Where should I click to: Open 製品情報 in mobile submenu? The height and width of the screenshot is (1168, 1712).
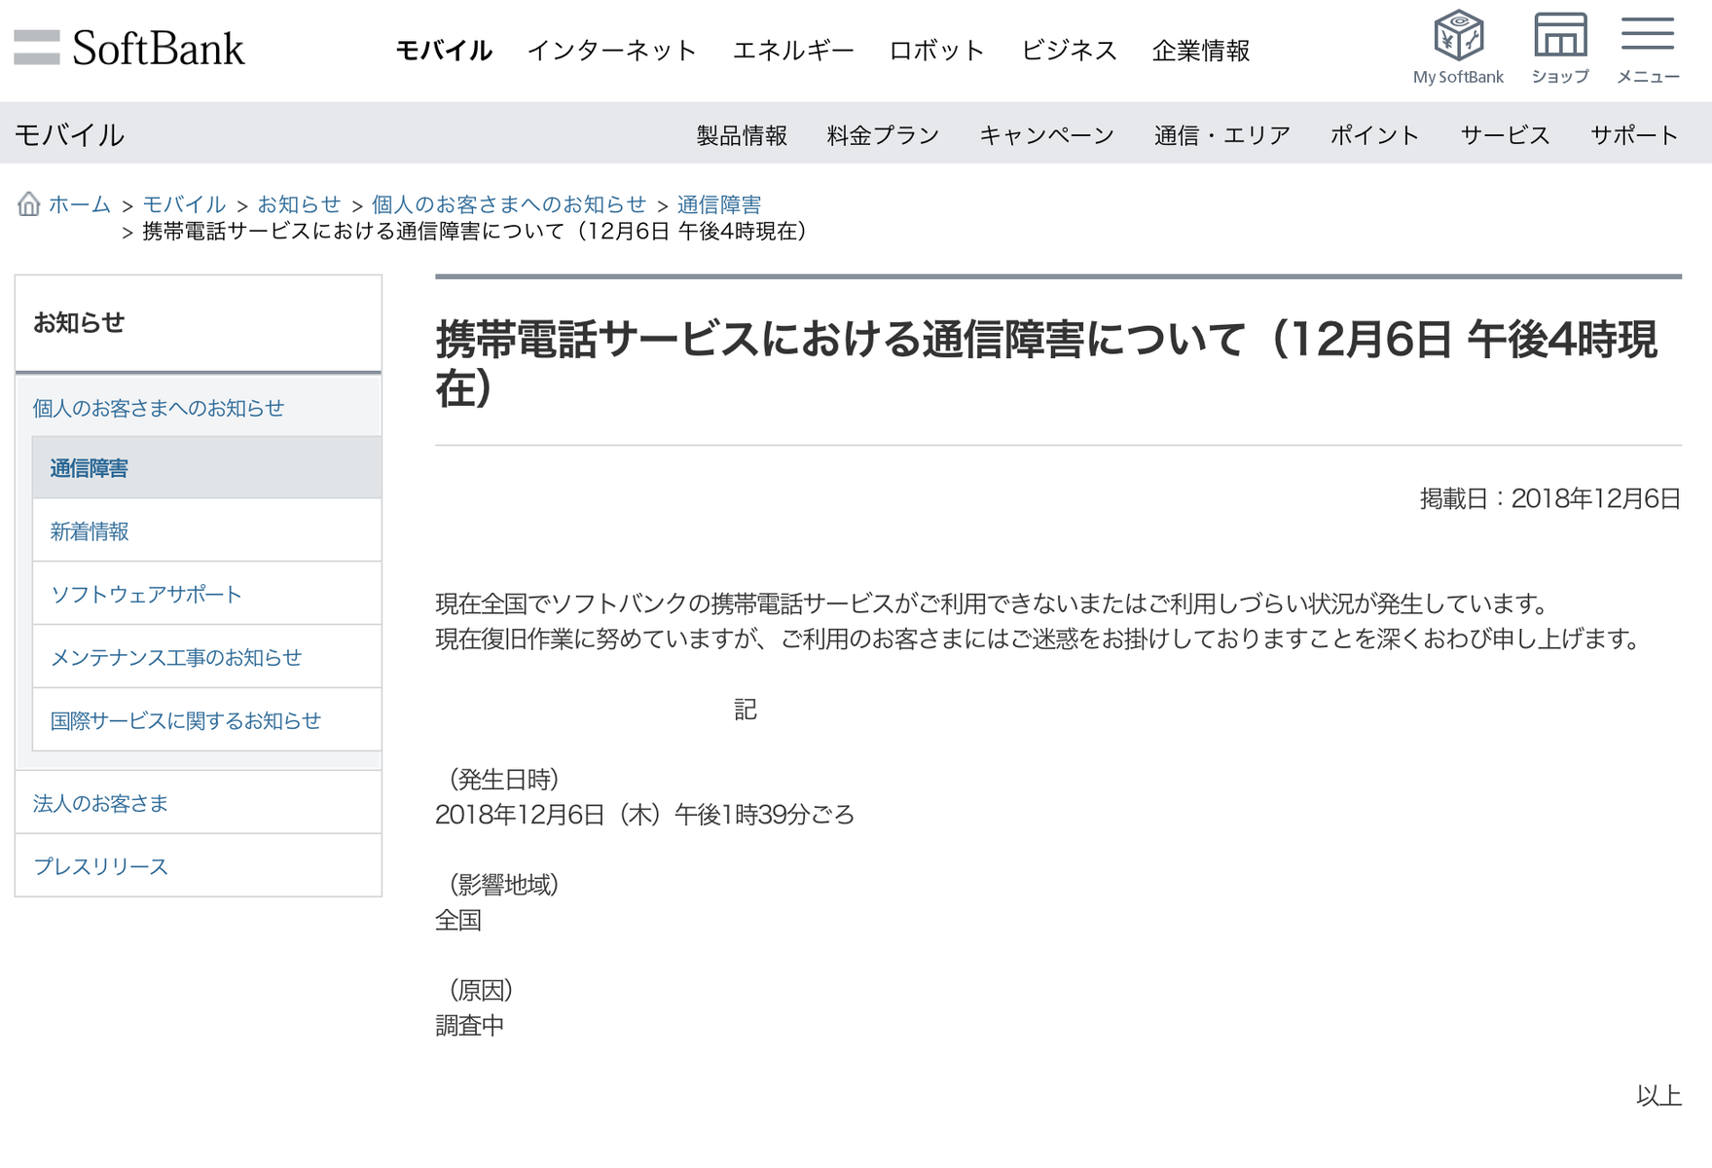(x=742, y=135)
